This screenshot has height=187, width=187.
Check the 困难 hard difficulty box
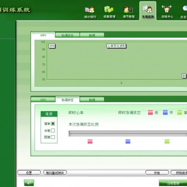tap(53, 137)
